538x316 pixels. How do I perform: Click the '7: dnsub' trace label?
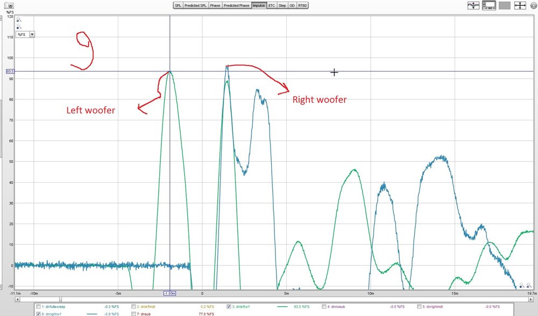(144, 314)
